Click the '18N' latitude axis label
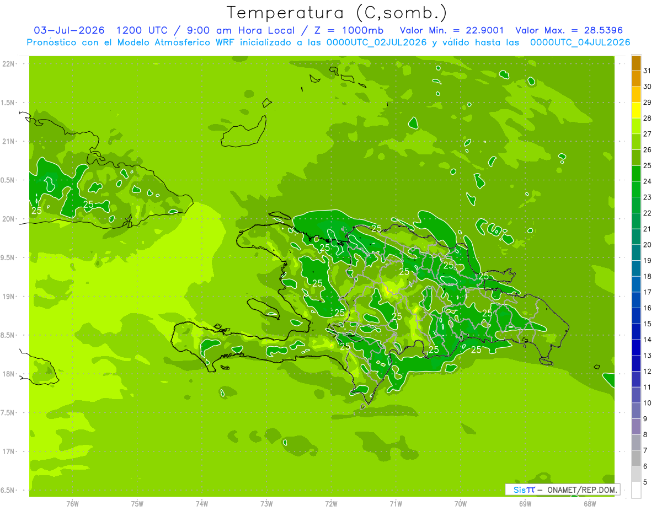Viewport: 662px width, 511px height. [9, 374]
